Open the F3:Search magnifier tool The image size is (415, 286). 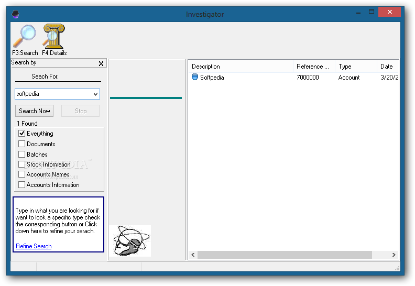pyautogui.click(x=25, y=40)
